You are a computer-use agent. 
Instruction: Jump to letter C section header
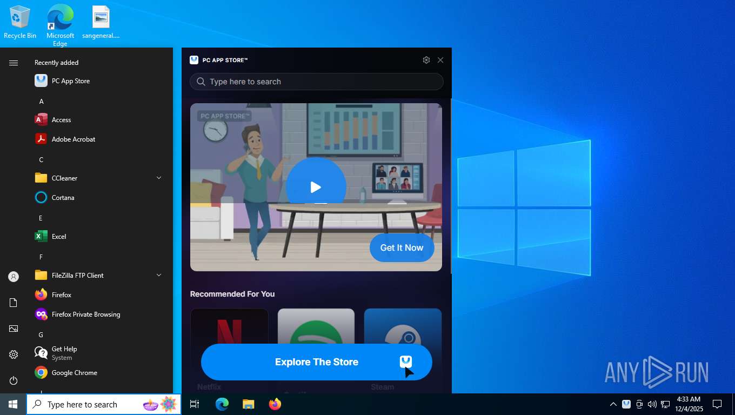tap(41, 160)
